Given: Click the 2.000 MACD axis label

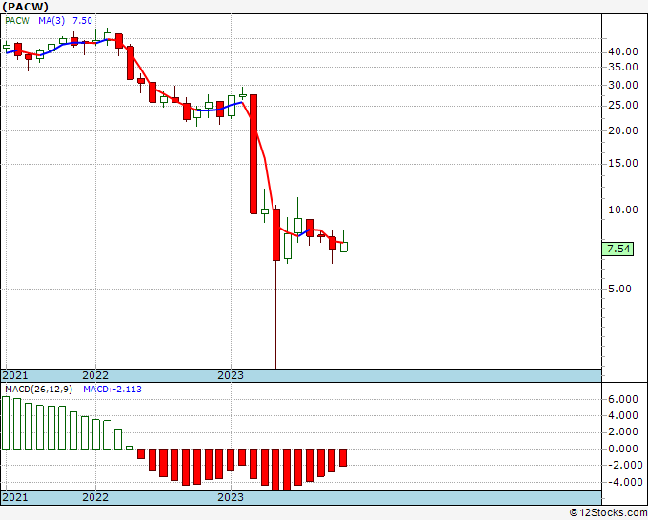Looking at the screenshot, I should coord(623,432).
